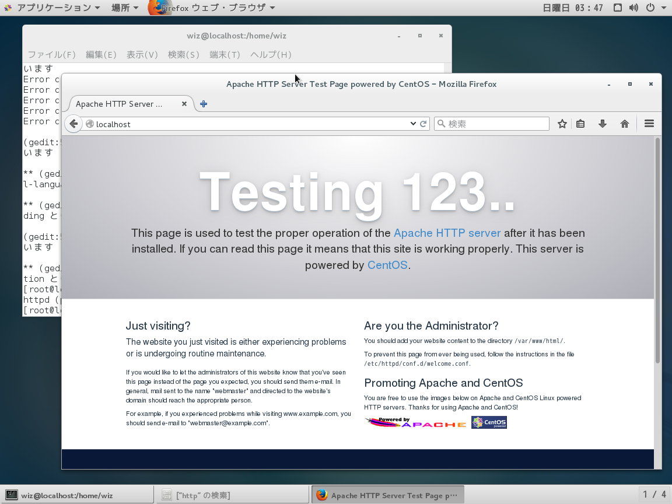The image size is (672, 504).
Task: Select Apache HTTP Server Test Page taskbar item
Action: point(388,495)
